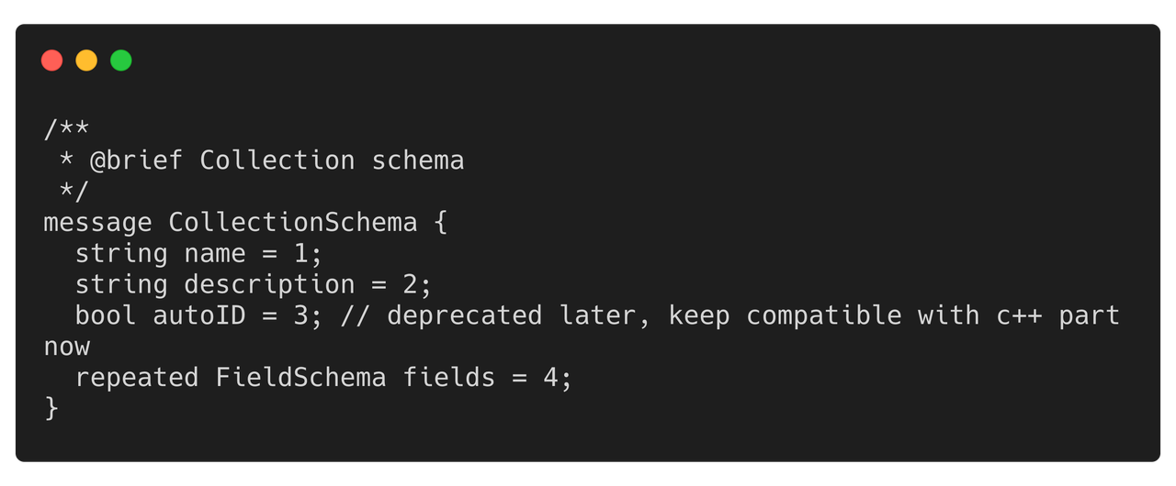
Task: Click the word "schema" in the comment header
Action: pos(417,160)
